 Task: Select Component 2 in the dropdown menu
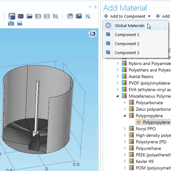(x=127, y=44)
